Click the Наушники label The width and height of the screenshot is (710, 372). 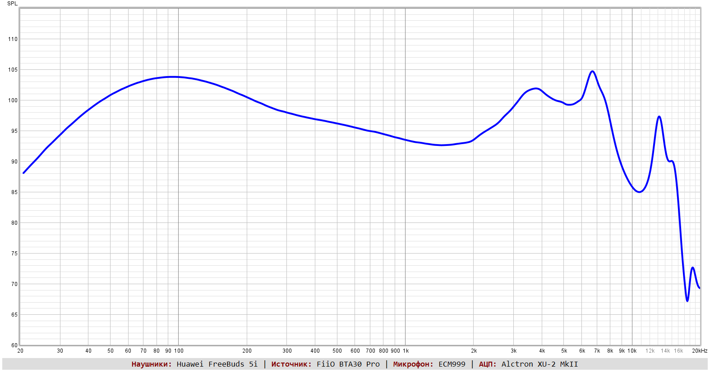152,364
